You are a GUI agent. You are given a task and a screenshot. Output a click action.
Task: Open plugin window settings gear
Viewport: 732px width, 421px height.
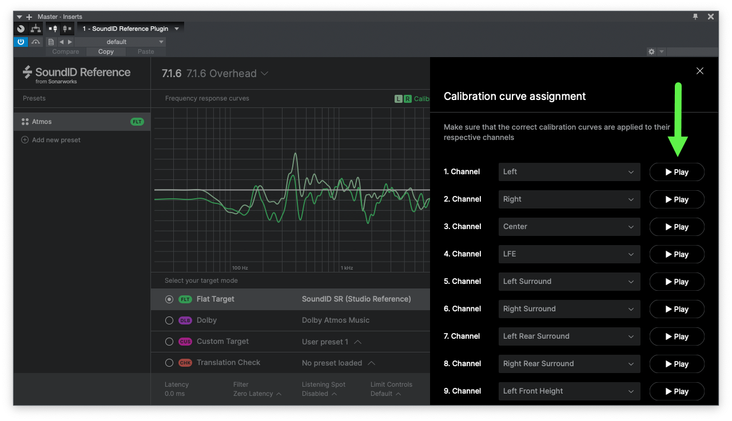coord(651,51)
